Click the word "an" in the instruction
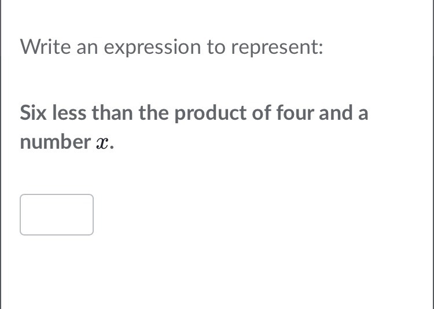This screenshot has height=309, width=434. pyautogui.click(x=87, y=48)
